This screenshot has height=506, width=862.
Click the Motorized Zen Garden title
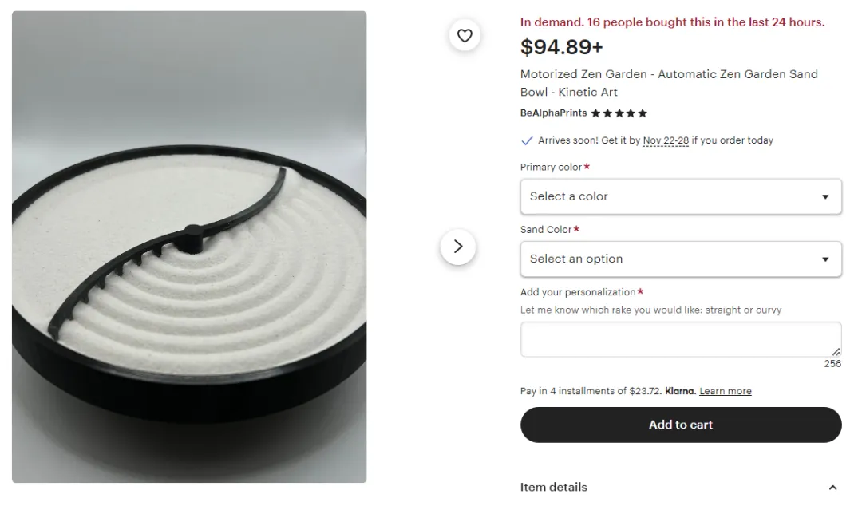click(x=669, y=83)
